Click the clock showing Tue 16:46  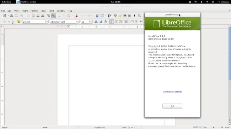coord(116,2)
